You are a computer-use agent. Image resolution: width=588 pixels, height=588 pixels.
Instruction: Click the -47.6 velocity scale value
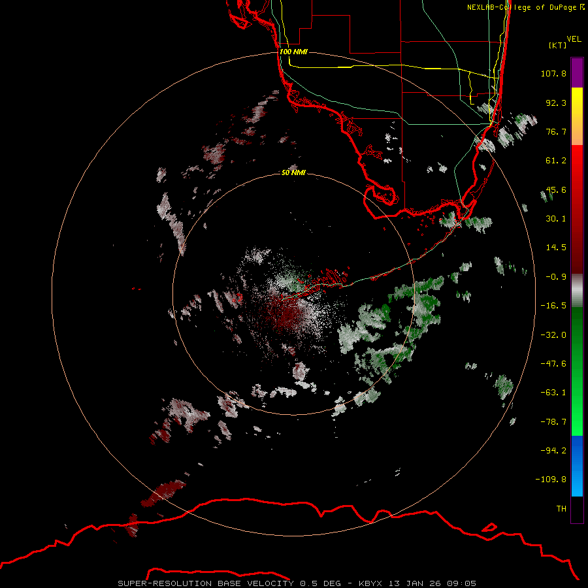click(x=553, y=364)
